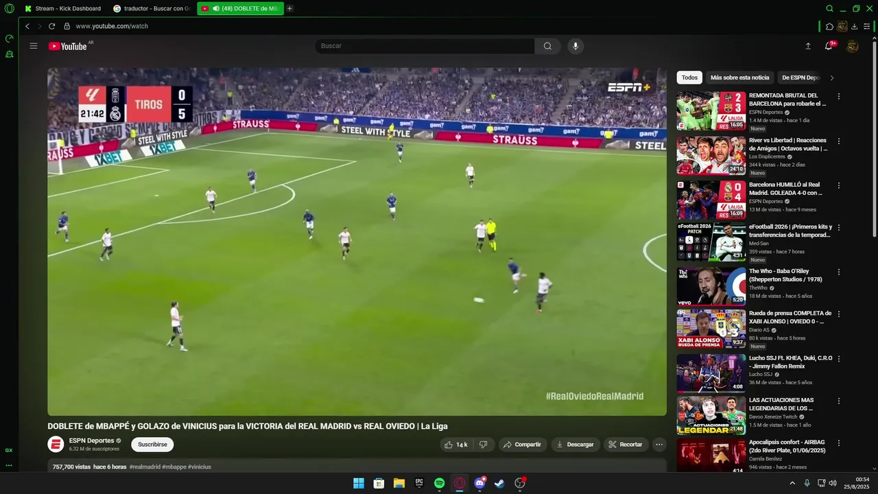878x494 pixels.
Task: Open the taskbar volume speaker icon
Action: [x=833, y=483]
